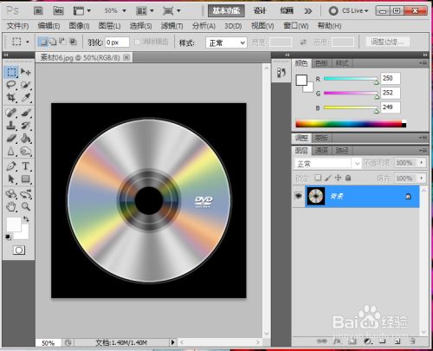Select the Brush tool
This screenshot has height=351, width=433.
click(x=26, y=113)
